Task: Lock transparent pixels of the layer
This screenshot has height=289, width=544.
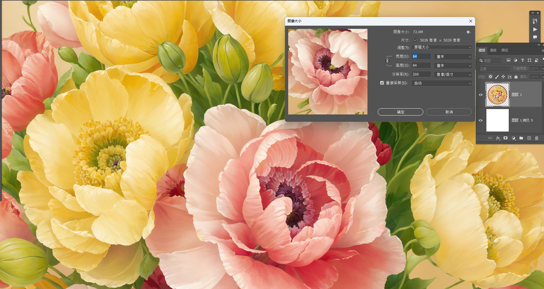Action: click(x=490, y=77)
